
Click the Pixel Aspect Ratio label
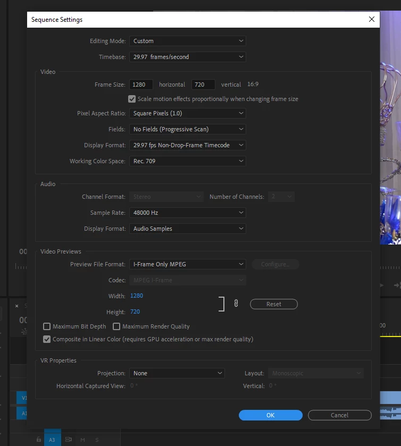pyautogui.click(x=102, y=113)
